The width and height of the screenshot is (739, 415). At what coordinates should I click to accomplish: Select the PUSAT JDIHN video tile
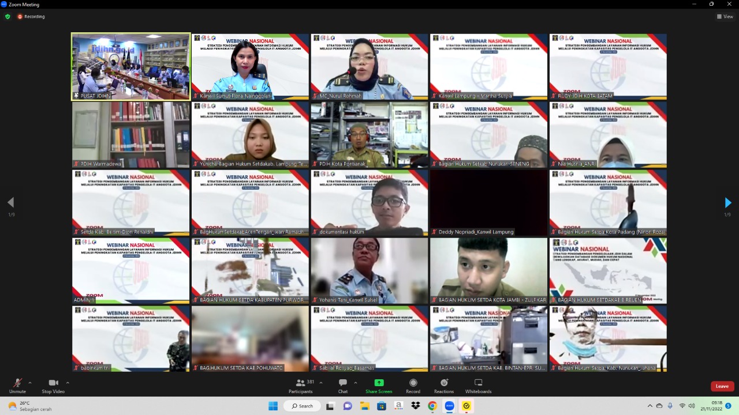coord(130,66)
